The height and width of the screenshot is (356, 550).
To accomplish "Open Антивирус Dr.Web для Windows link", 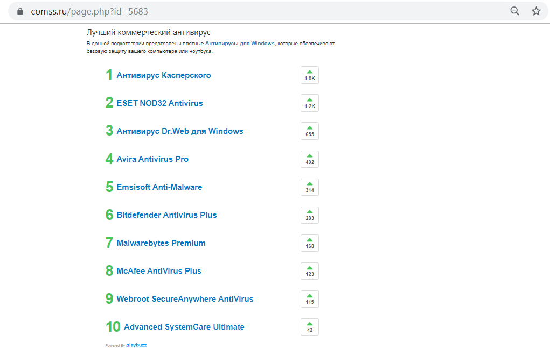I will click(x=180, y=131).
